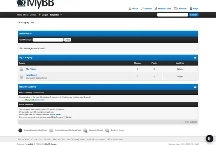
Task: Click the green arrow beside Register
Action: (61, 15)
